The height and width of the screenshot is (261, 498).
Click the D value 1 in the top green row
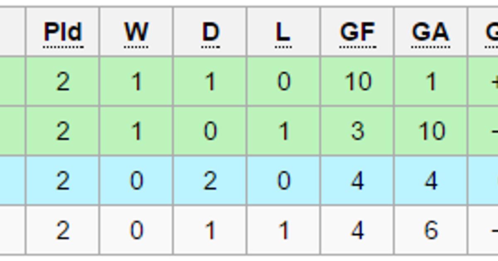point(210,82)
